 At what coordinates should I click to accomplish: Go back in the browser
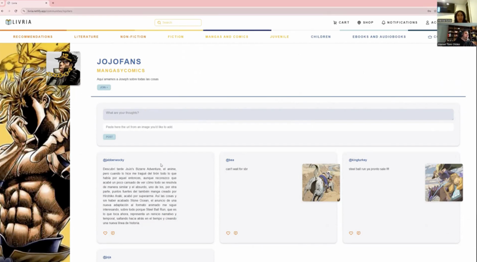point(3,11)
